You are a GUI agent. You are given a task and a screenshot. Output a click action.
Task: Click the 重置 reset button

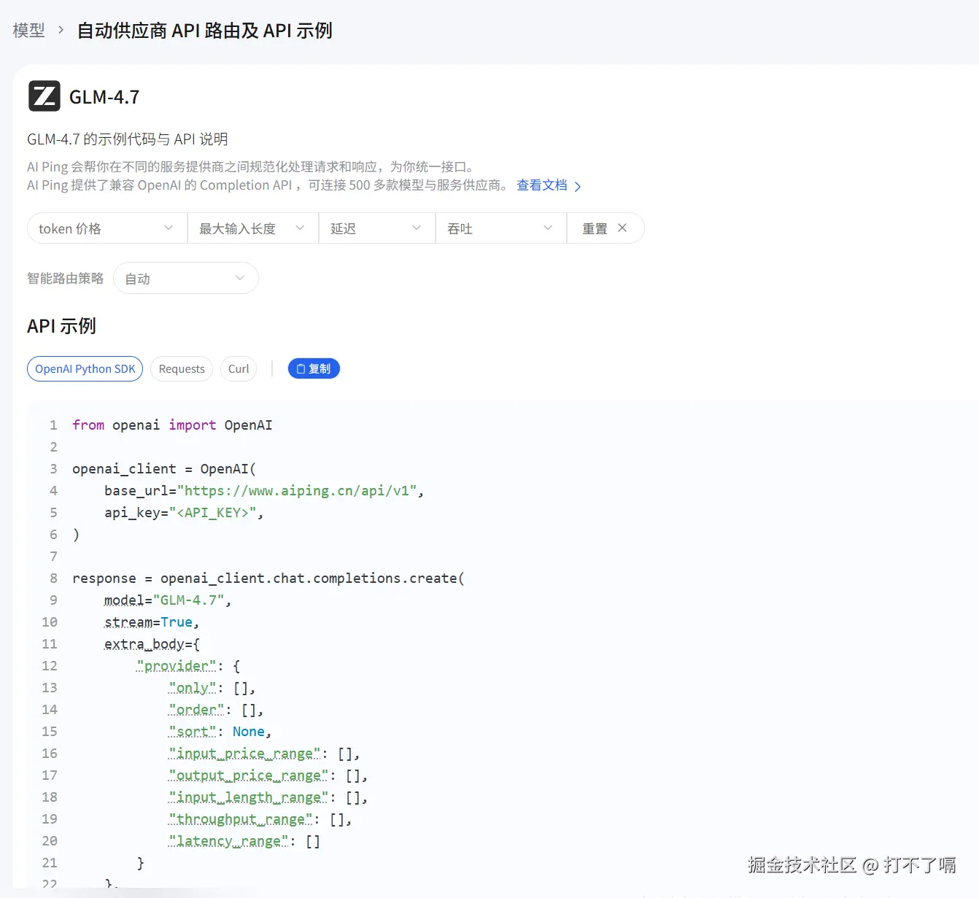pyautogui.click(x=605, y=228)
